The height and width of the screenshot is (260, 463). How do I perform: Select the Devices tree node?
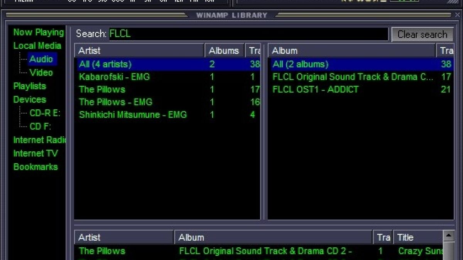click(29, 99)
